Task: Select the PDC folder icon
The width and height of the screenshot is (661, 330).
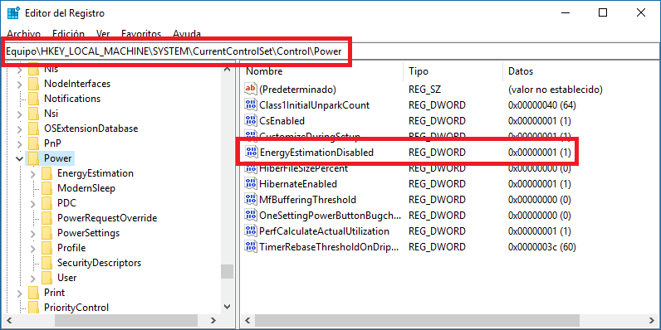Action: [47, 203]
